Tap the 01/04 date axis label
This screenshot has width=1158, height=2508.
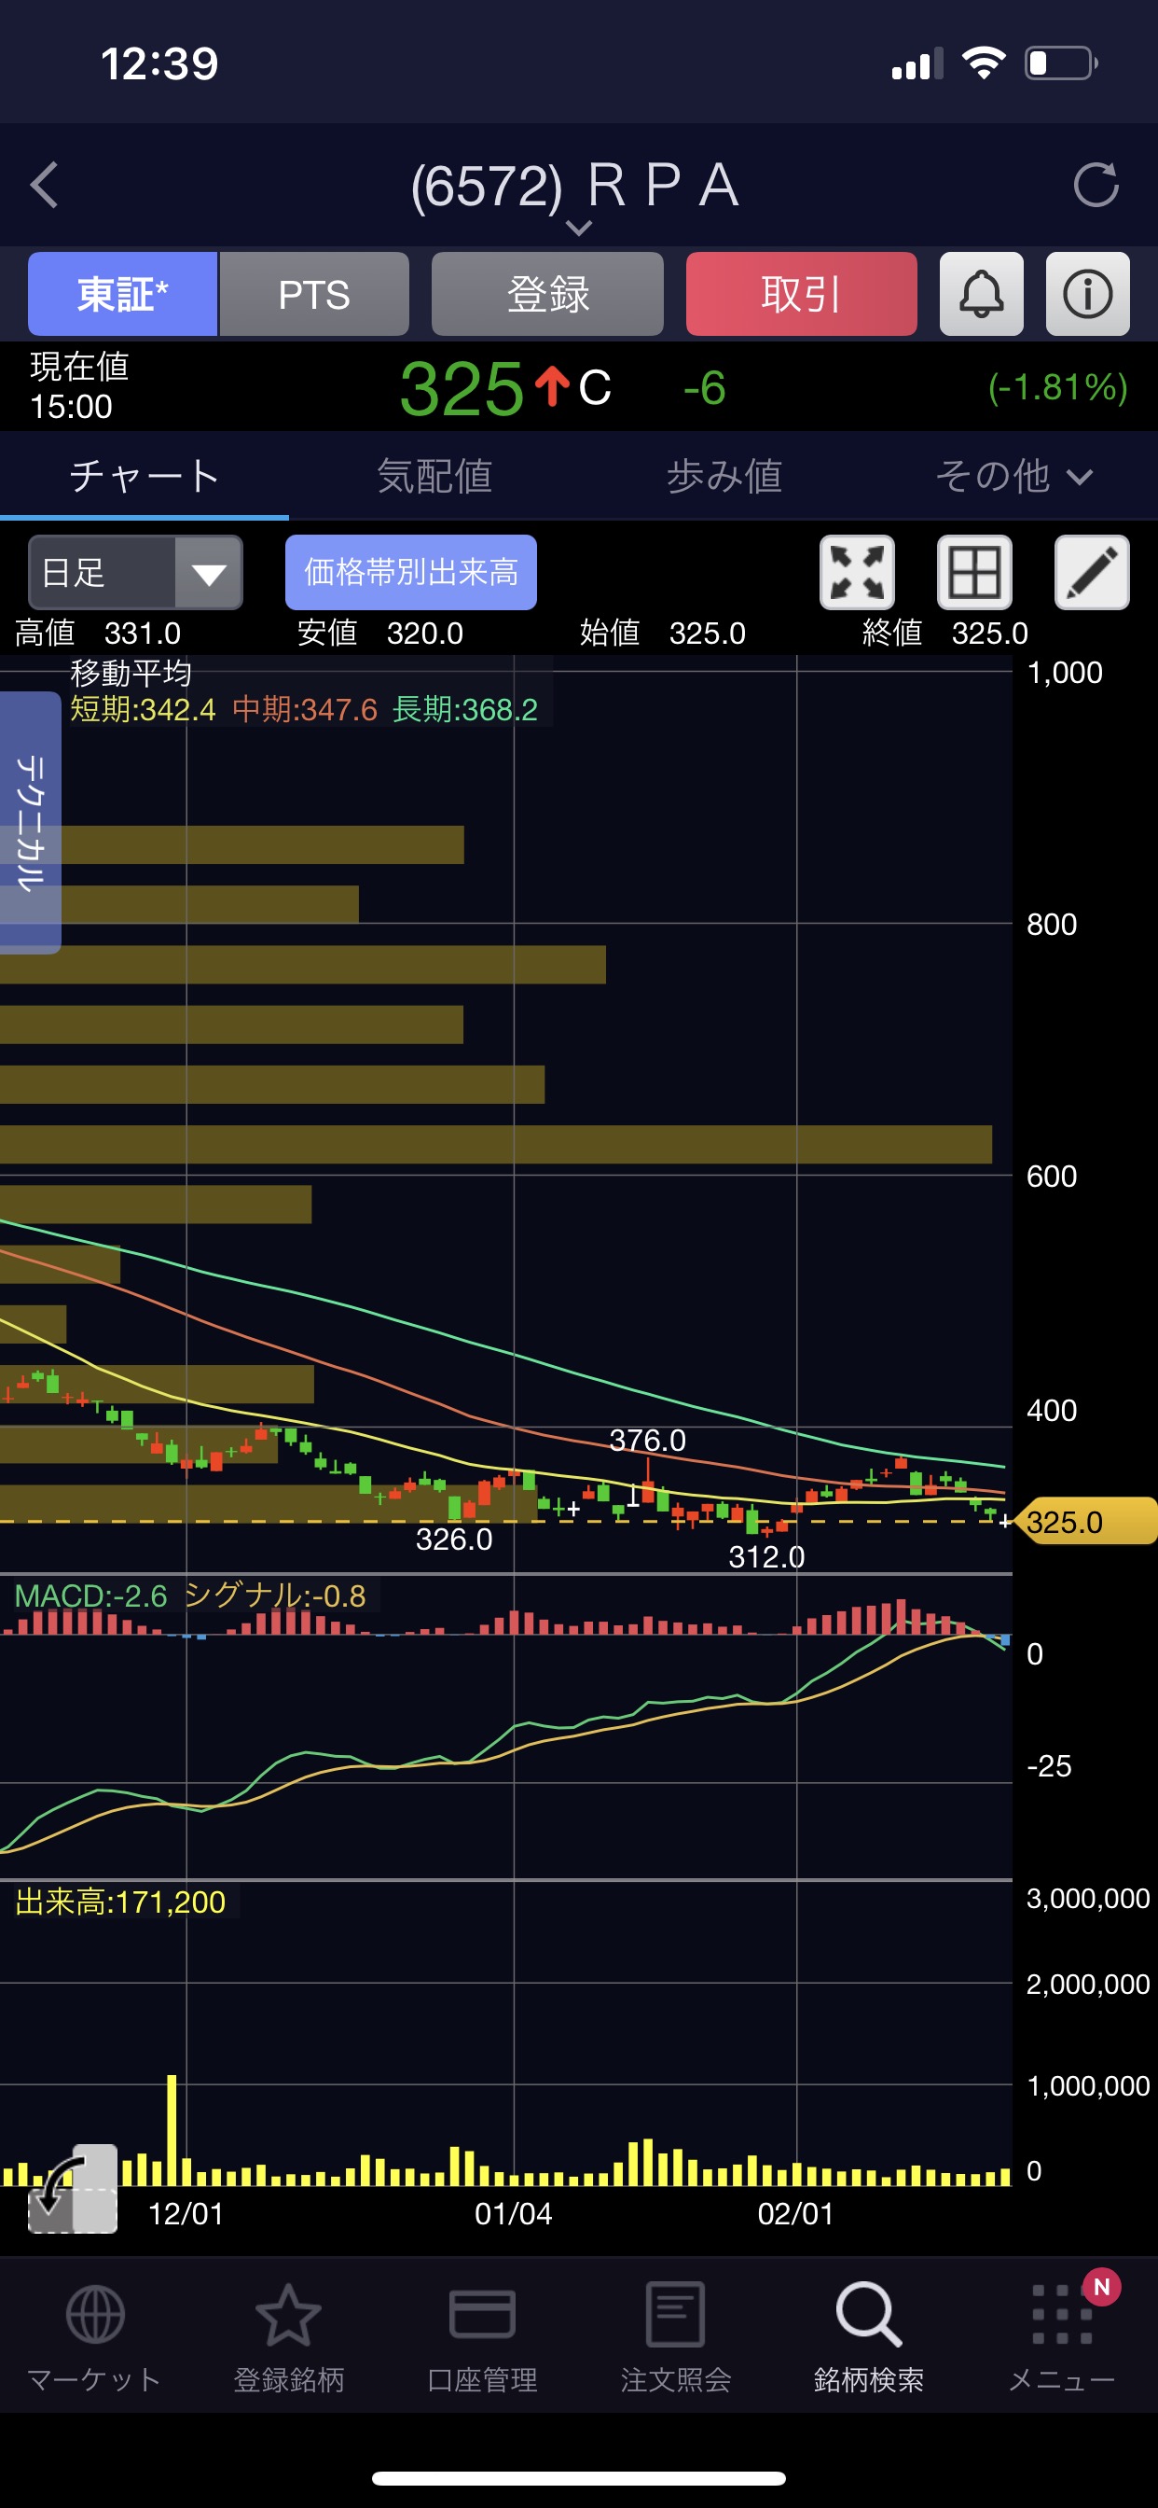point(513,2213)
